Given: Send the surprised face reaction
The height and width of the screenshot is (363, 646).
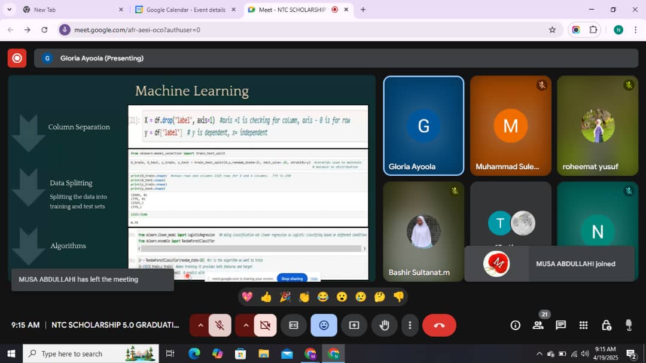Looking at the screenshot, I should pyautogui.click(x=342, y=297).
